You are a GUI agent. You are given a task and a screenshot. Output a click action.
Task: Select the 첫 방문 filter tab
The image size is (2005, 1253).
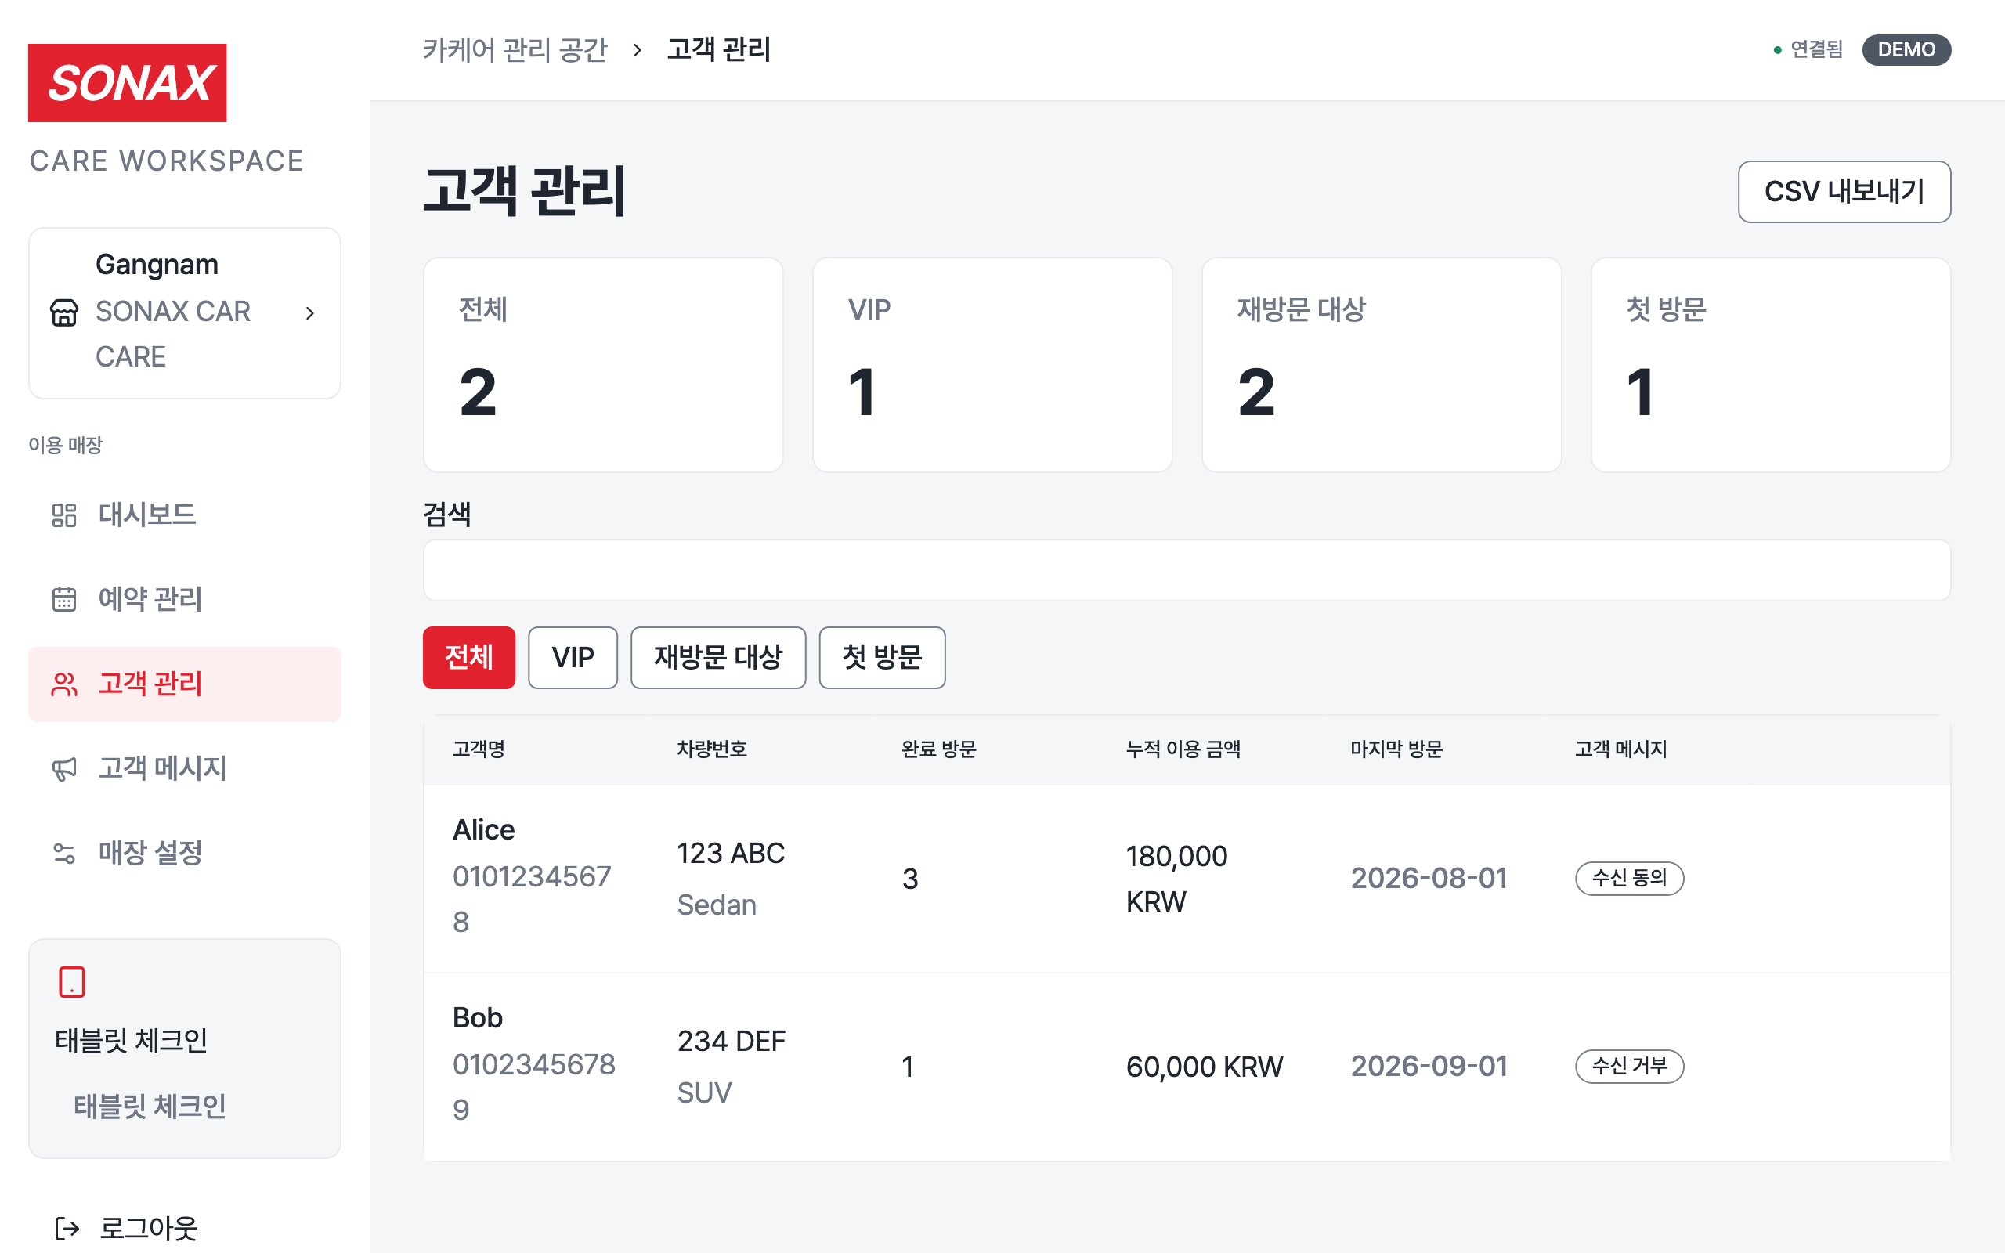tap(882, 657)
